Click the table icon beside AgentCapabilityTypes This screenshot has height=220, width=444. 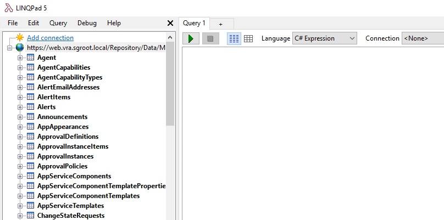[x=30, y=77]
